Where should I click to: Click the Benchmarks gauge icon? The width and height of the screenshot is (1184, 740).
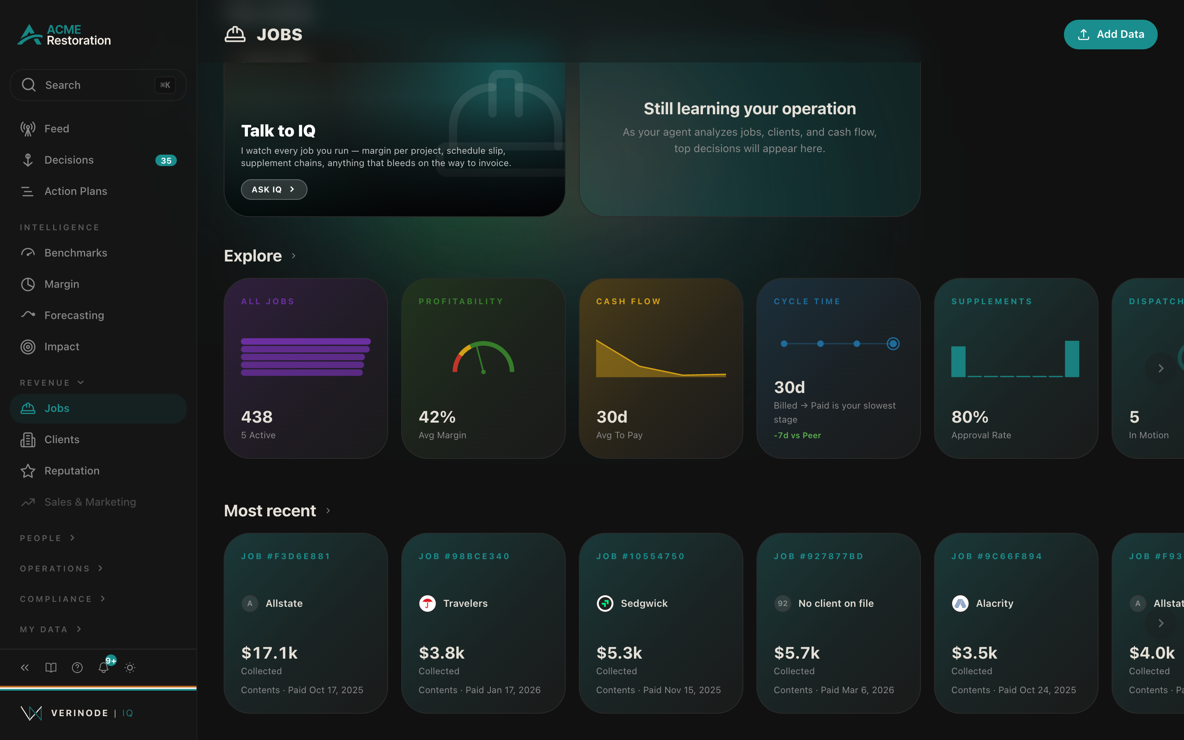coord(28,253)
